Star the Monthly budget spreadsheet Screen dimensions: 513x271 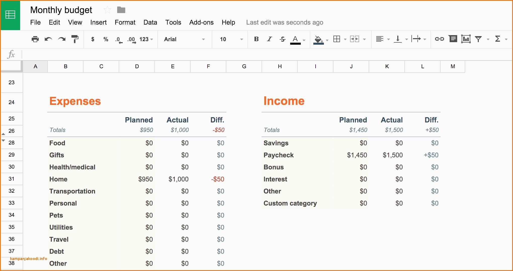click(107, 10)
